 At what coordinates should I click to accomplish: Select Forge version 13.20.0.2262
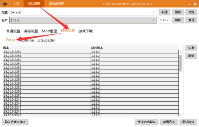[91, 52]
